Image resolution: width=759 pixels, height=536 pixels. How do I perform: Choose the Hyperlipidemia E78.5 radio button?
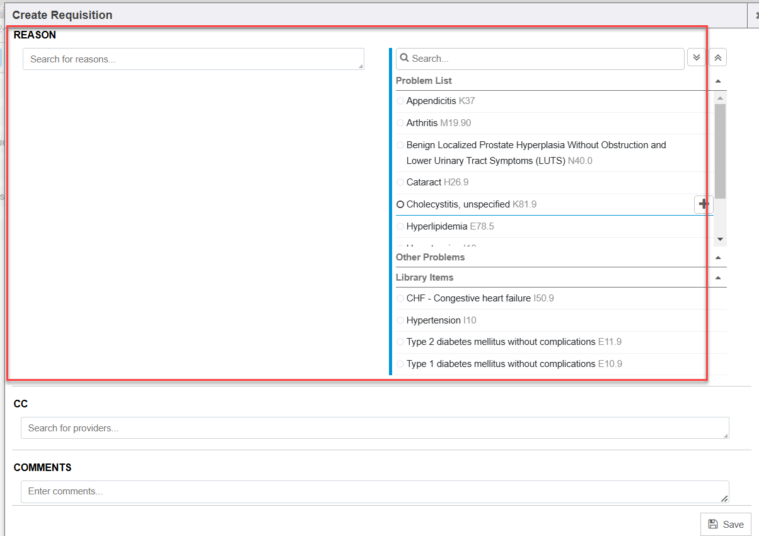[x=400, y=226]
